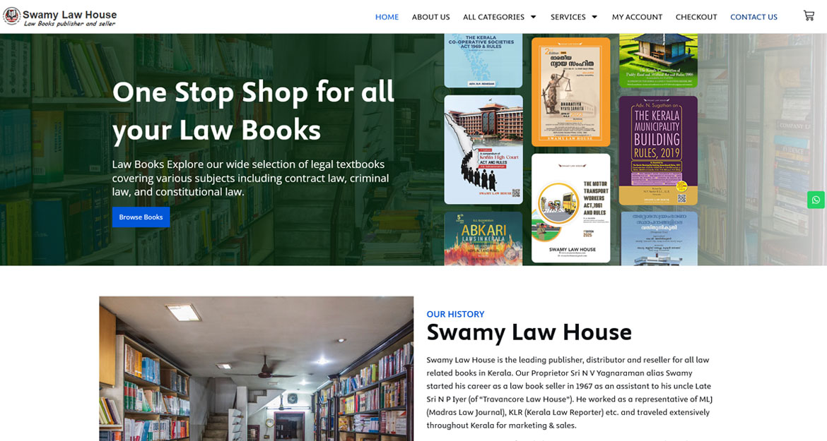Screen dimensions: 827x441
Task: Open the All Categories menu
Action: coord(493,17)
